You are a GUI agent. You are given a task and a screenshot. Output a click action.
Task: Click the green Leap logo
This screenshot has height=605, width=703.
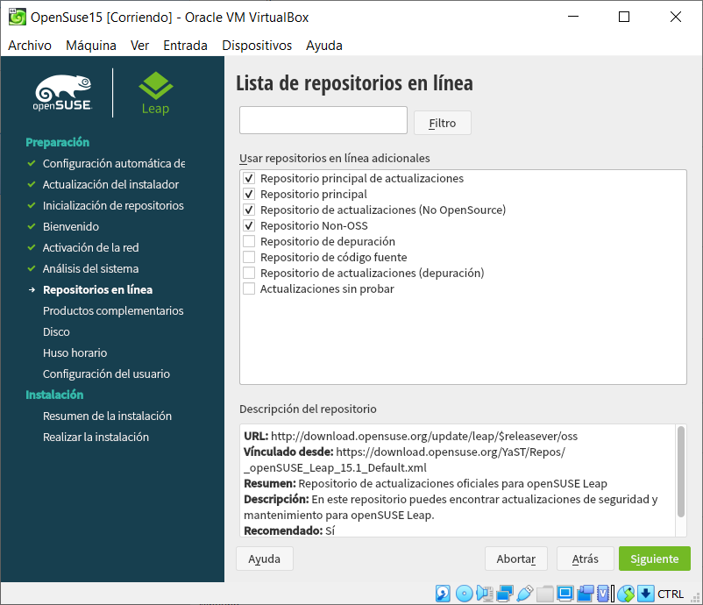tap(155, 93)
